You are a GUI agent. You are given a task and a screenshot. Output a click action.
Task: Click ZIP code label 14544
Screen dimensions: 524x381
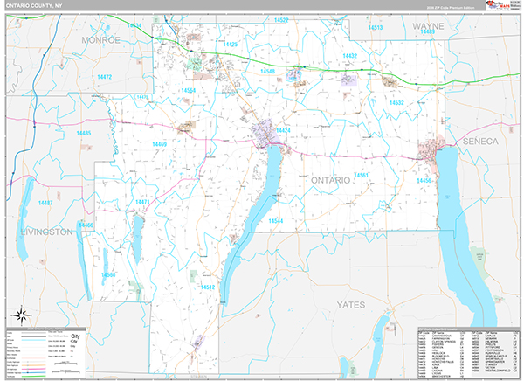coord(276,221)
